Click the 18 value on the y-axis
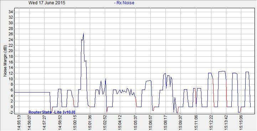Image resolution: width=257 pixels, height=131 pixels. 11,57
